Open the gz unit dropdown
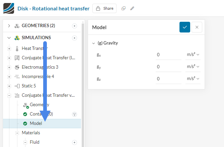224x147 pixels. [x=193, y=79]
